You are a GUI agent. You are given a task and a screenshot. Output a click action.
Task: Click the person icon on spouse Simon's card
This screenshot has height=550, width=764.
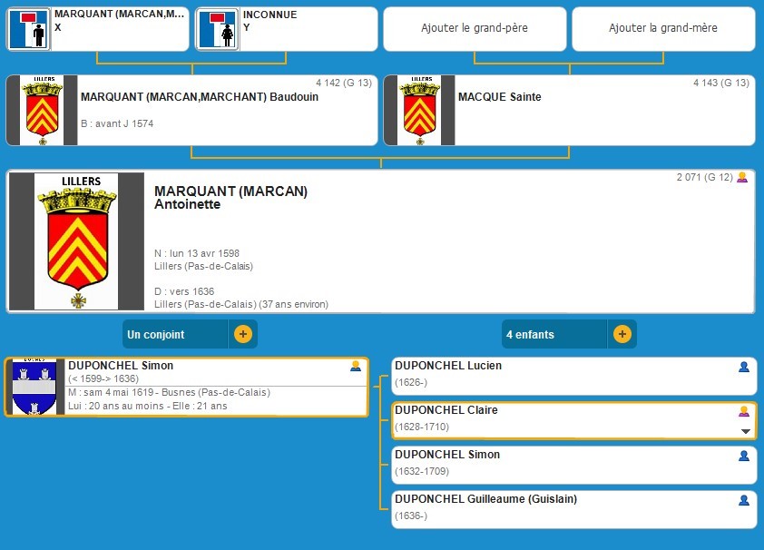356,367
